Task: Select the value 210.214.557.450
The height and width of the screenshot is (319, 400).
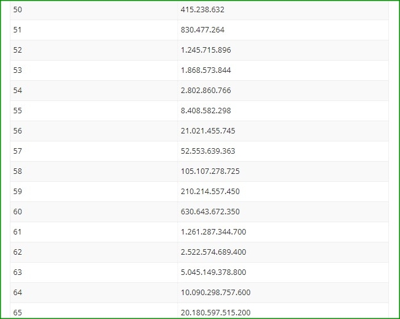Action: pos(210,191)
